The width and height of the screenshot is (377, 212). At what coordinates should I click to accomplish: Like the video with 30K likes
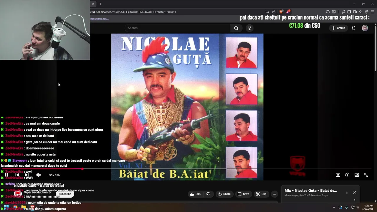196,194
